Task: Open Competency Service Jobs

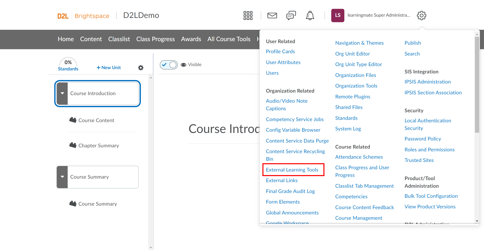Action: tap(295, 119)
